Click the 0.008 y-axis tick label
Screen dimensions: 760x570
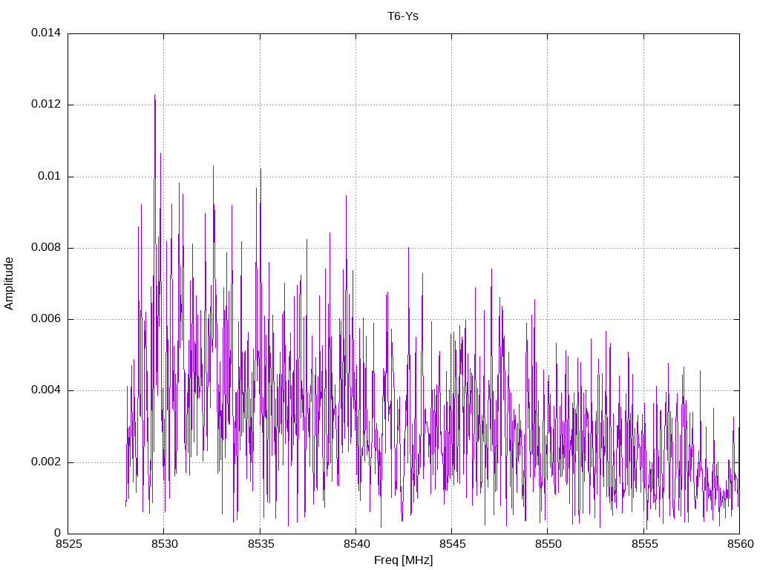tap(46, 247)
